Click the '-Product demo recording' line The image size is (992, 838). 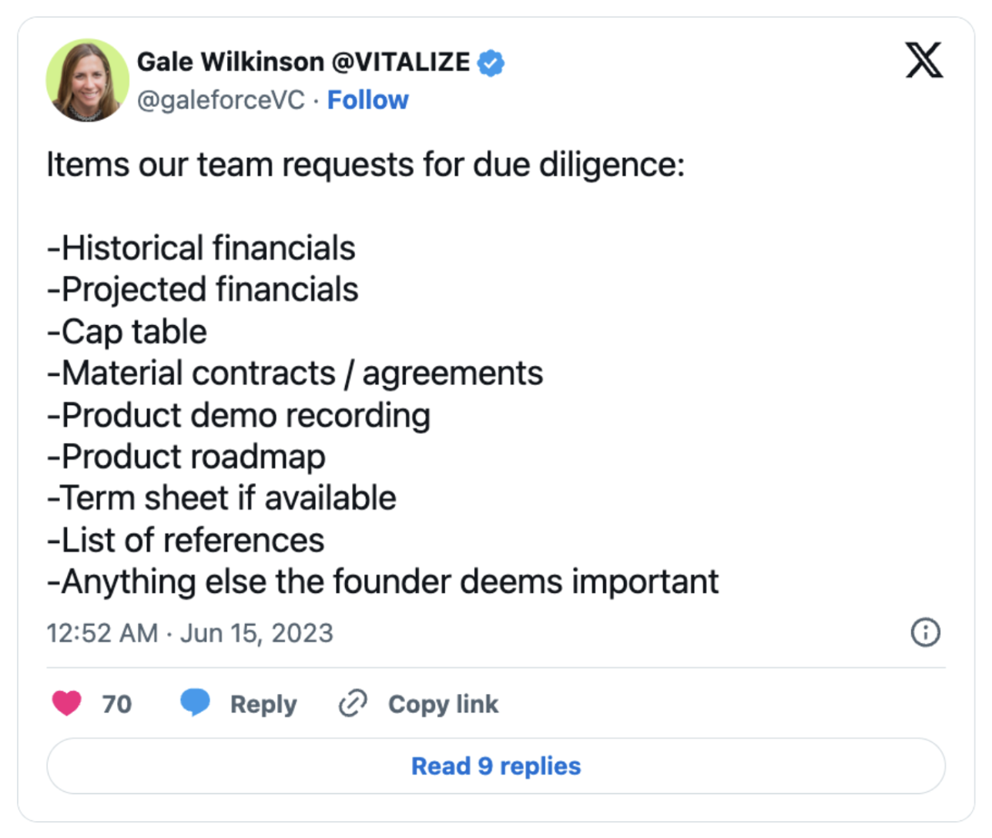click(239, 416)
